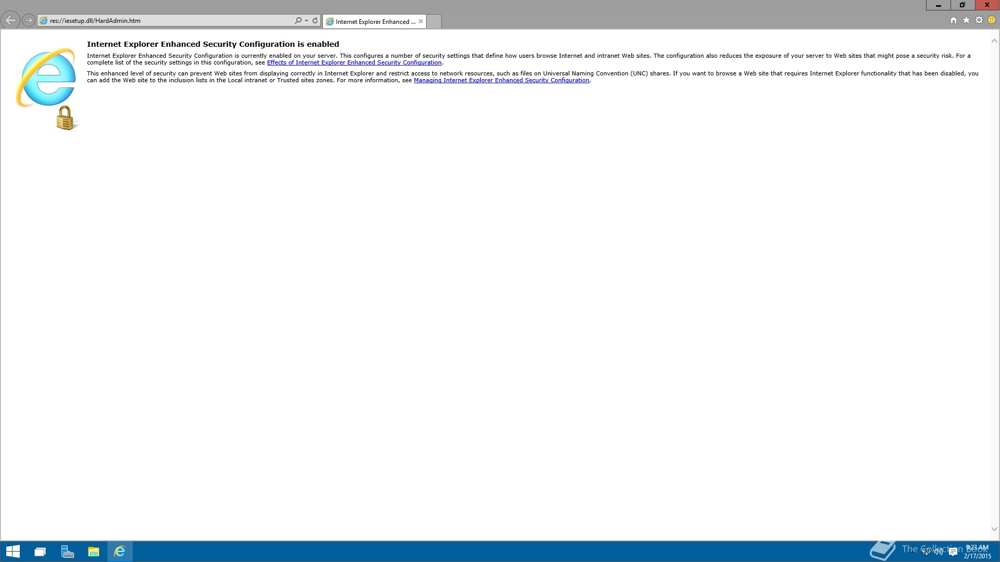
Task: Switch to Internet Explorer taskbar button
Action: (x=120, y=552)
